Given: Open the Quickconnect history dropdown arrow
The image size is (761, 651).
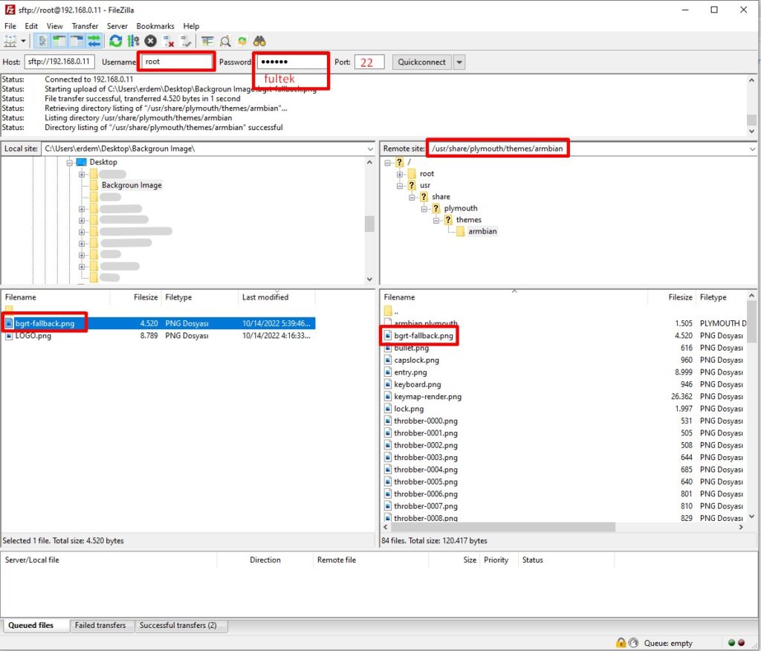Looking at the screenshot, I should (x=459, y=62).
